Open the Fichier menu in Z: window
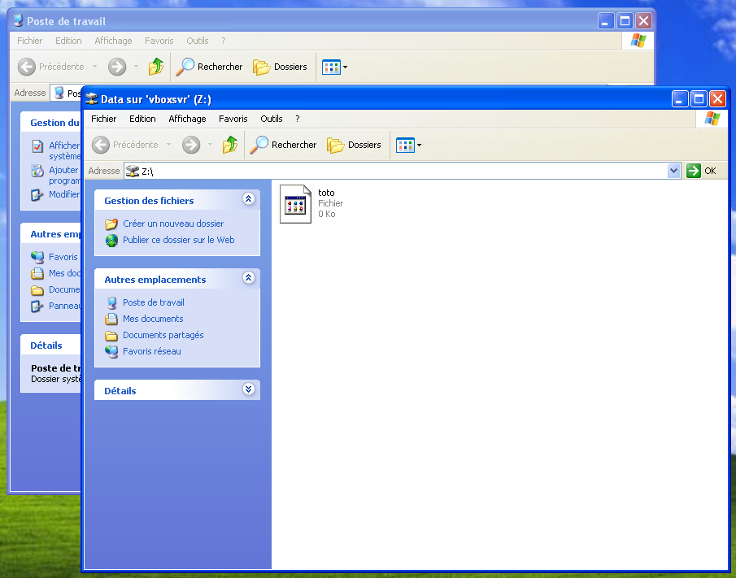The height and width of the screenshot is (578, 736). pyautogui.click(x=103, y=119)
